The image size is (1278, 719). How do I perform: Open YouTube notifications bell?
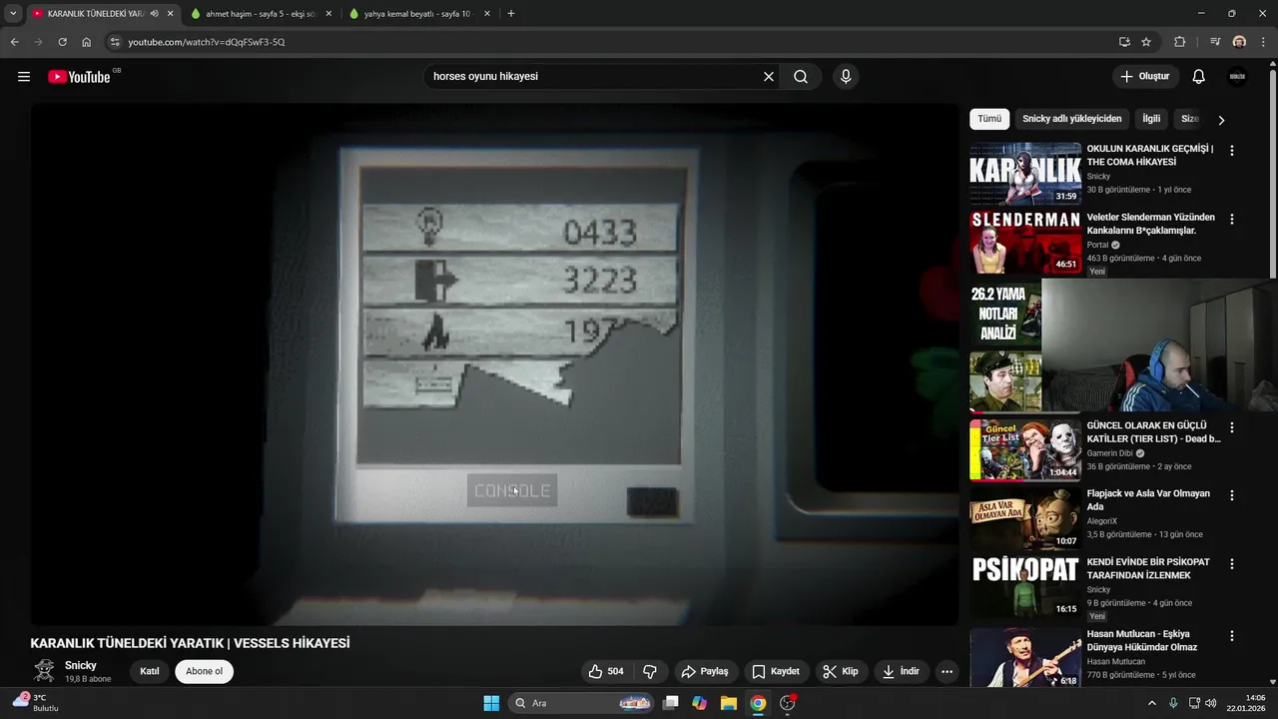[x=1199, y=77]
